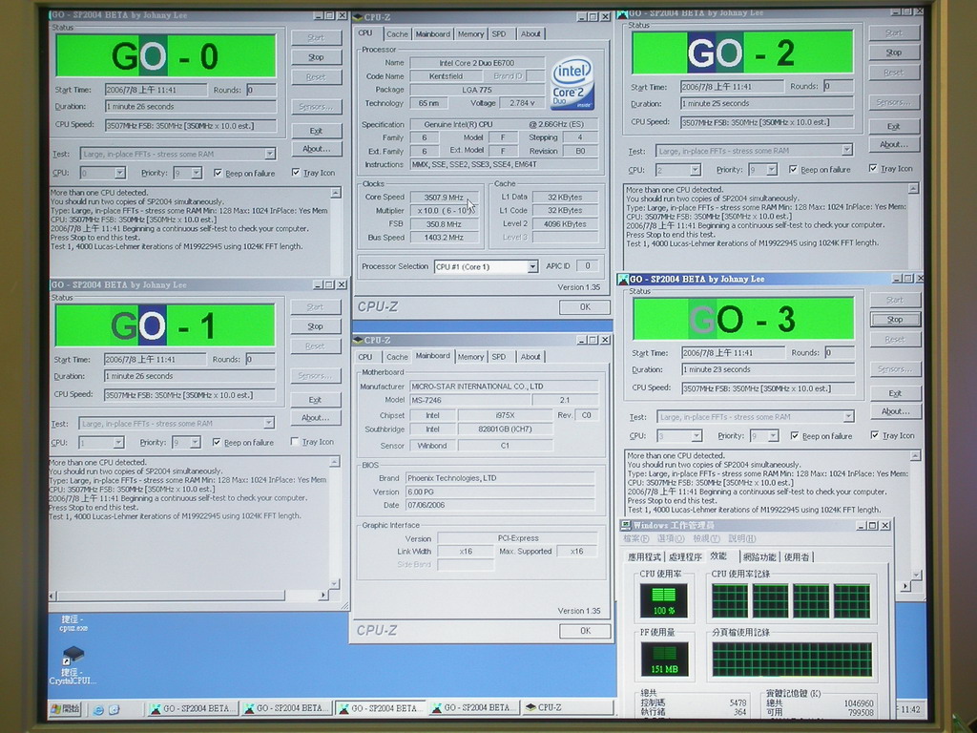Uncheck Tray Icon in the GO-0 window

pos(296,173)
